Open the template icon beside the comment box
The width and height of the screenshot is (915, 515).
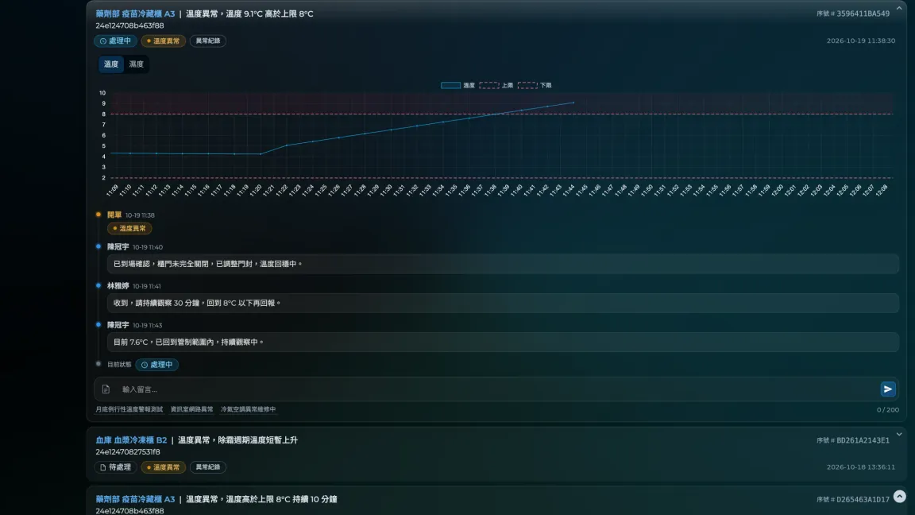click(106, 389)
